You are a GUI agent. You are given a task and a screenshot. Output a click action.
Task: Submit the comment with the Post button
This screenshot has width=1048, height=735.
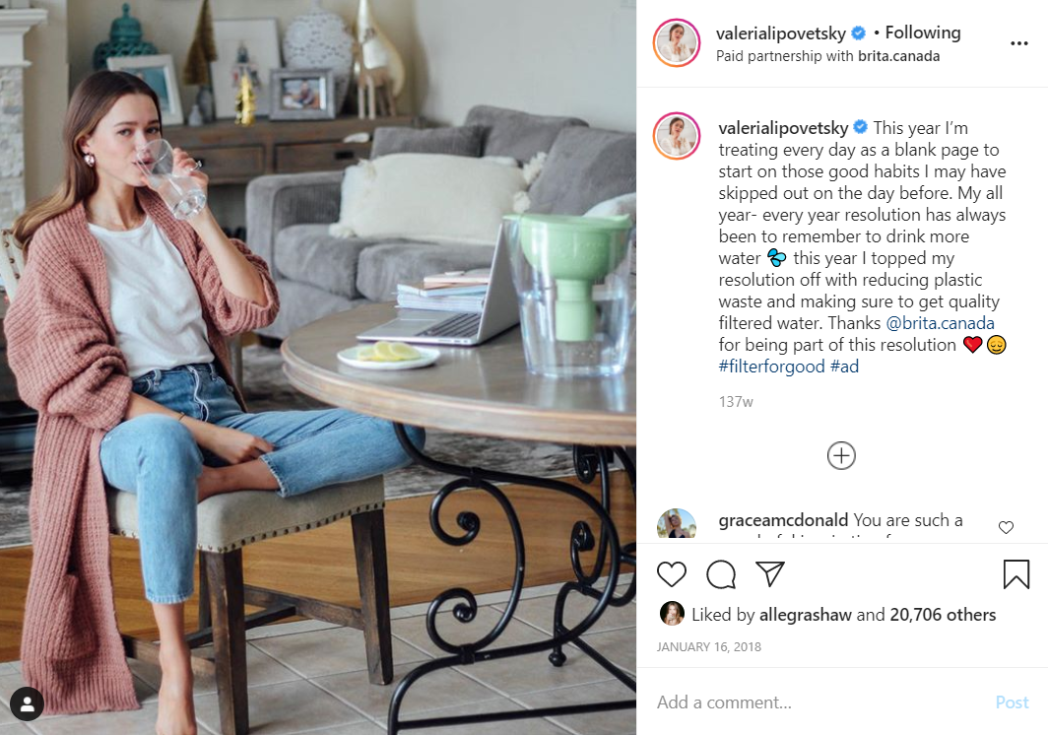(x=1012, y=702)
